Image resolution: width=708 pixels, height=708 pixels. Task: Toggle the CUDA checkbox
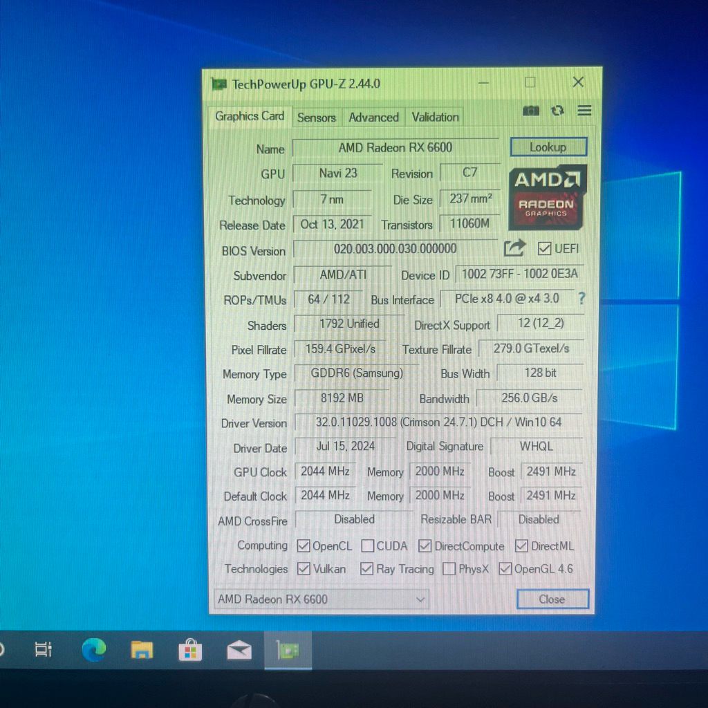point(368,546)
